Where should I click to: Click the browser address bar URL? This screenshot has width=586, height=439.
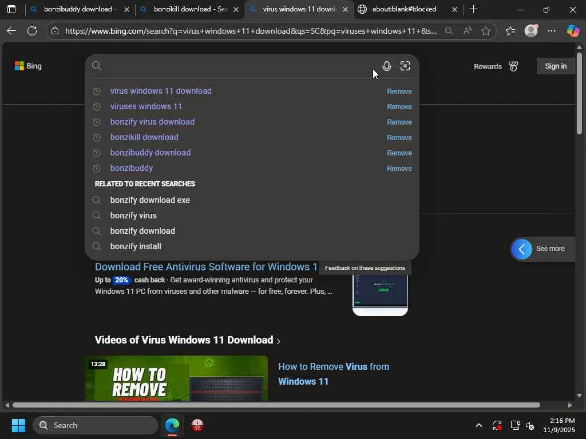coord(251,31)
